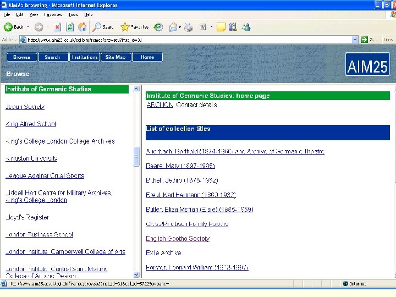The image size is (396, 297).
Task: Open the Japan Society link
Action: (25, 107)
